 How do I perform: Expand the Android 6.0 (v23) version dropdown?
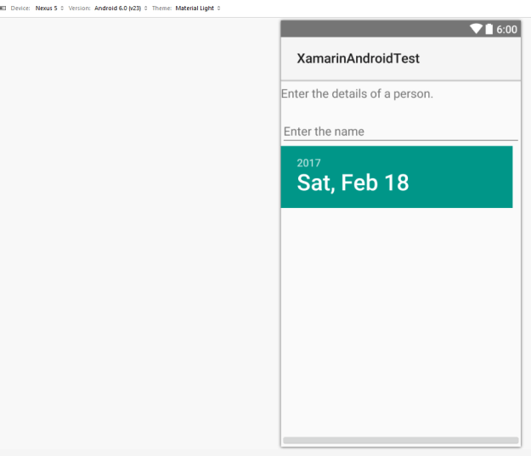coord(120,8)
